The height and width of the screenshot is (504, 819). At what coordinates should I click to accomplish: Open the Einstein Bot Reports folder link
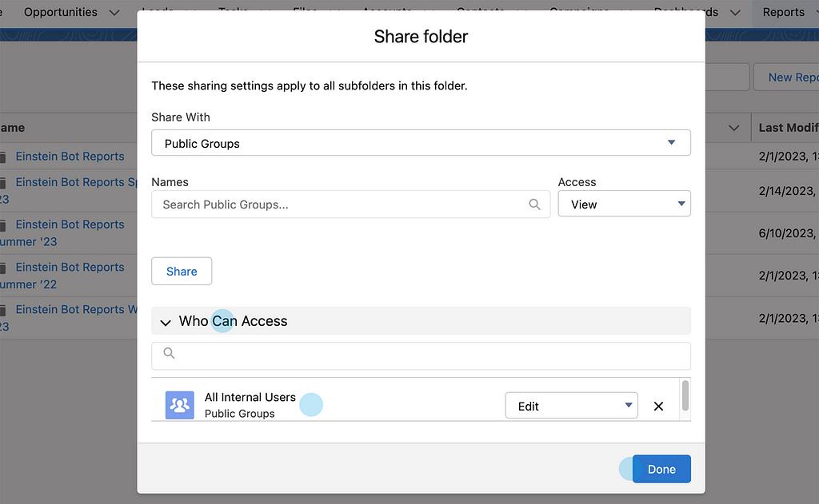point(70,157)
